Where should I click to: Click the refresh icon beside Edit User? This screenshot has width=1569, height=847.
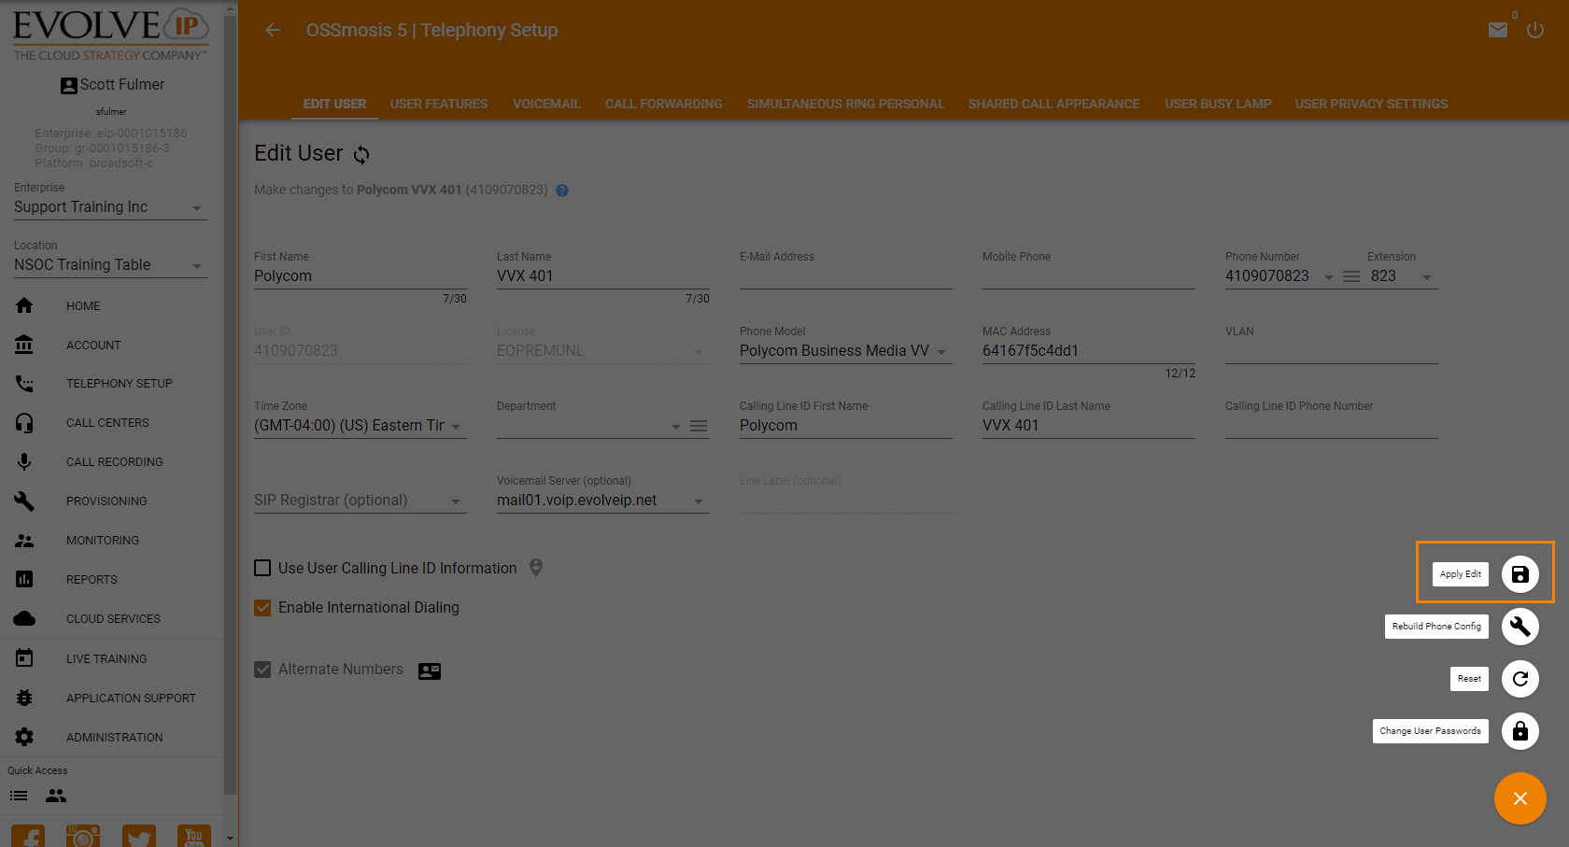click(361, 155)
